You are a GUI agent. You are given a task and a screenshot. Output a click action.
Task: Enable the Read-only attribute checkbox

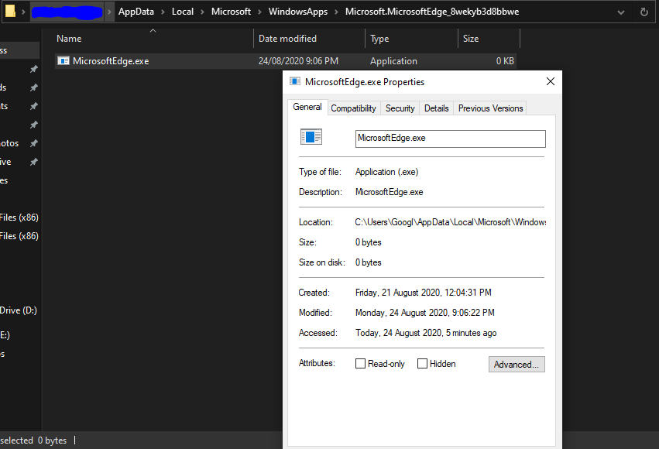[x=360, y=363]
